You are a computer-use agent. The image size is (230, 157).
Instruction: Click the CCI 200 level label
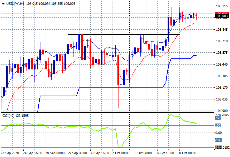218,118
